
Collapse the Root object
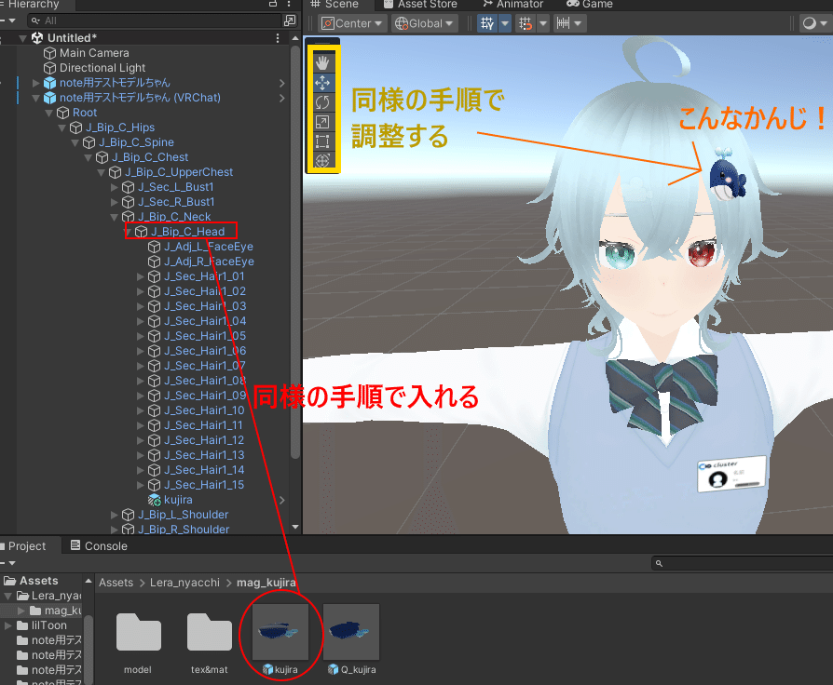click(48, 113)
